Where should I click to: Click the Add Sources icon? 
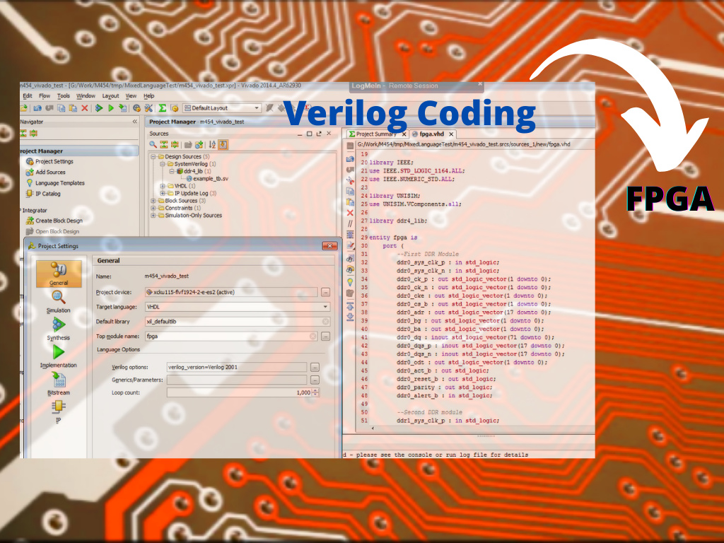(x=29, y=172)
